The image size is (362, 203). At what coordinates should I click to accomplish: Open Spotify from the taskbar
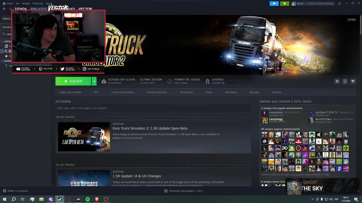point(88,199)
